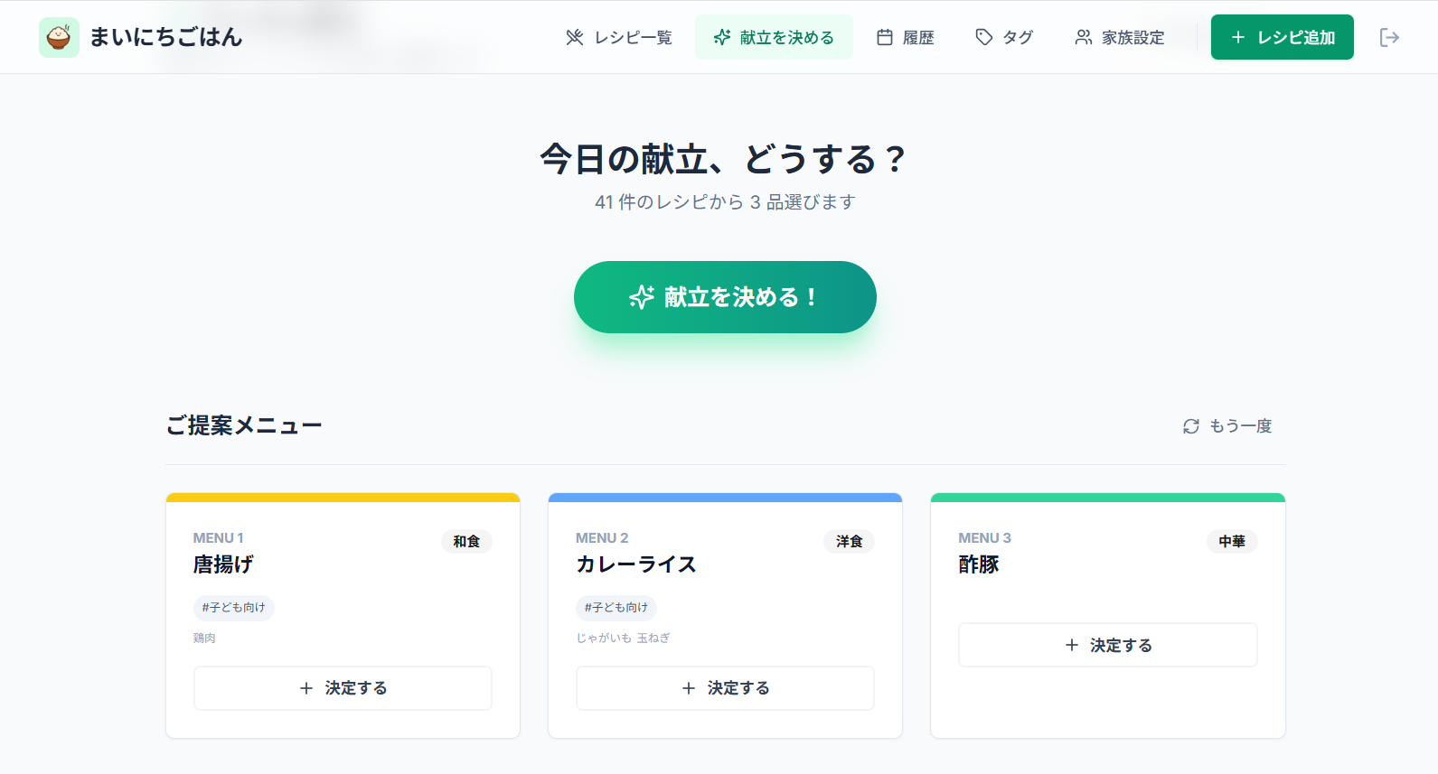Click the 和食 category badge
The image size is (1438, 774).
click(466, 541)
